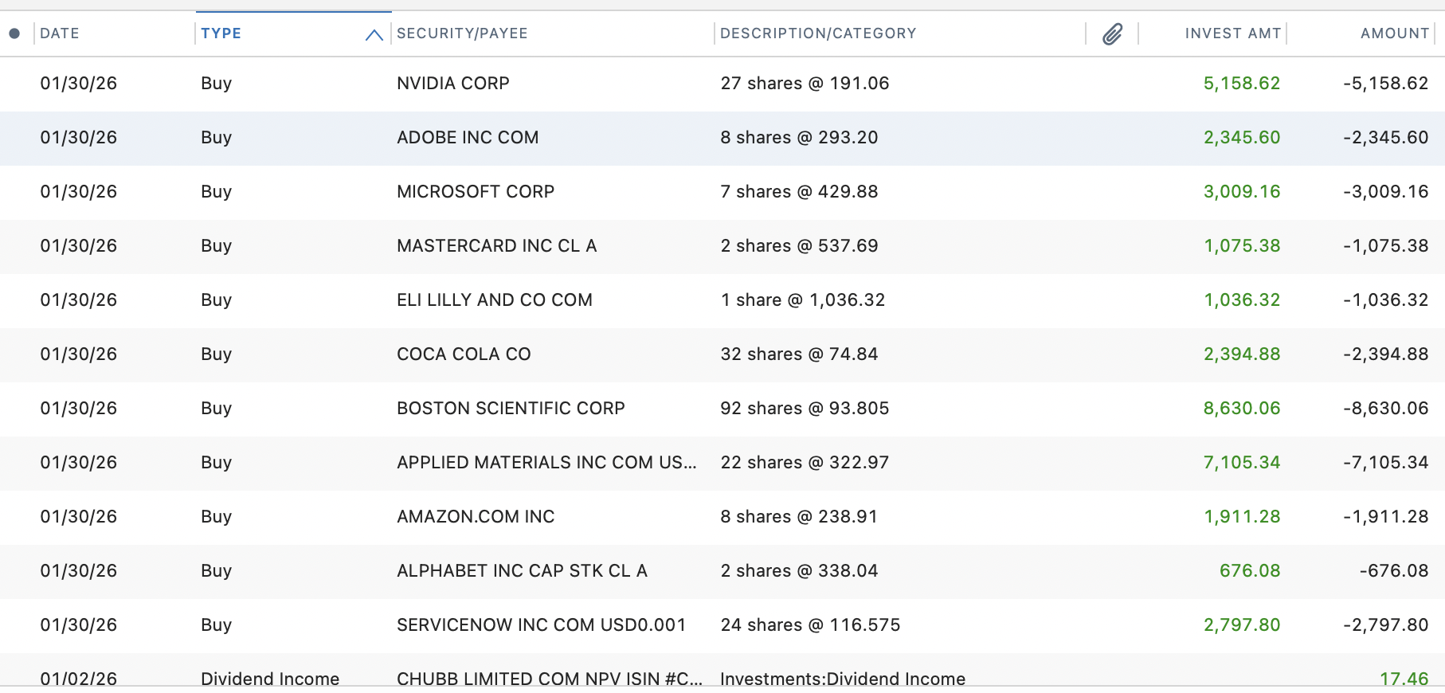Screen dimensions: 1445x693
Task: Select the ADOBE INC COM transaction row
Action: tap(722, 138)
